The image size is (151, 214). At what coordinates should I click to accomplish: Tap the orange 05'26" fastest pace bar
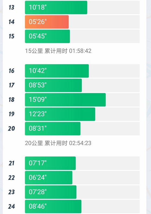click(x=47, y=22)
